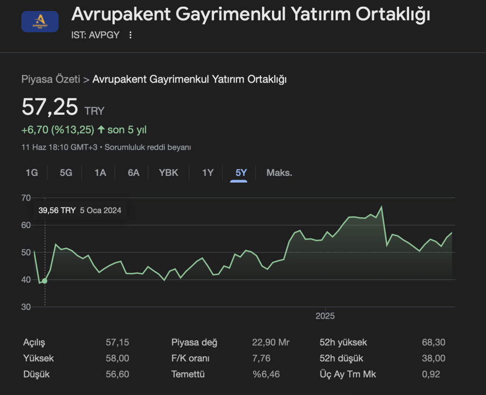Click the Piyasa değ label
Image resolution: width=486 pixels, height=395 pixels.
click(x=194, y=342)
